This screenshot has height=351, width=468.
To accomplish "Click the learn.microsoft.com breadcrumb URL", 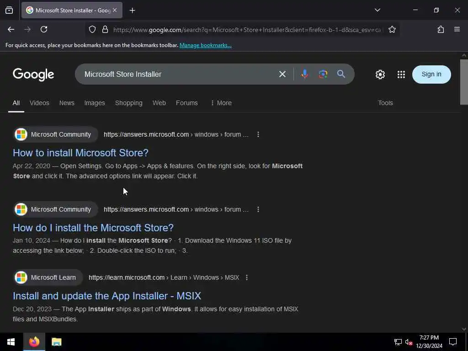I will [x=164, y=277].
